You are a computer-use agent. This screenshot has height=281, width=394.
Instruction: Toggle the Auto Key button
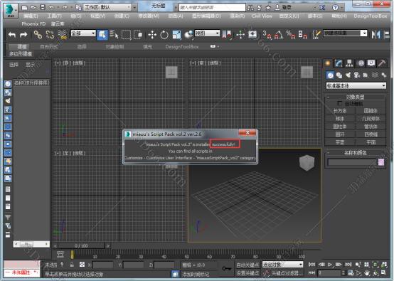[247, 265]
